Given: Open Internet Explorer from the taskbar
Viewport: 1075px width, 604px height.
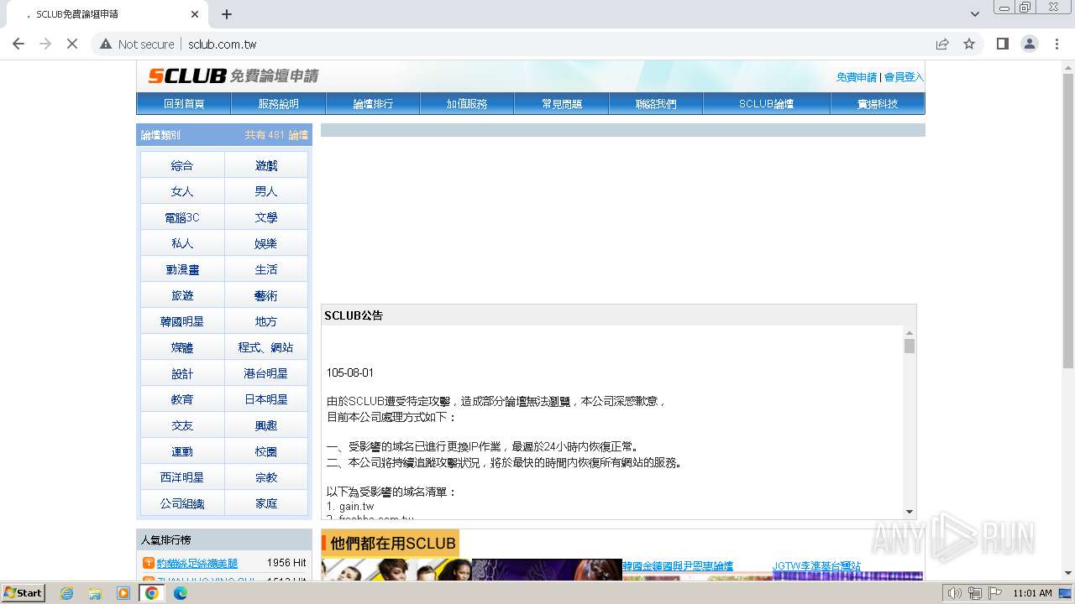Looking at the screenshot, I should point(66,593).
